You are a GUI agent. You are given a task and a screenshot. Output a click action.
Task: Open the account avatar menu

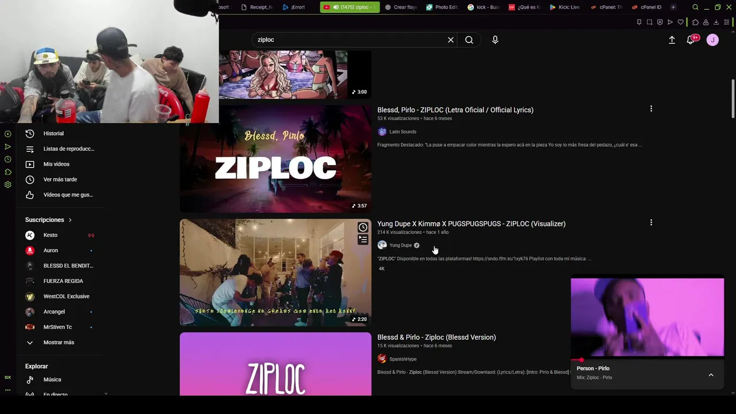tap(712, 40)
